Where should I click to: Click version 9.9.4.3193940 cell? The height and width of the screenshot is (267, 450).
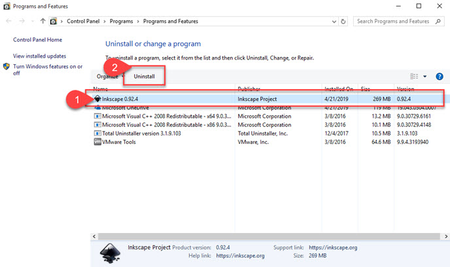(x=413, y=142)
